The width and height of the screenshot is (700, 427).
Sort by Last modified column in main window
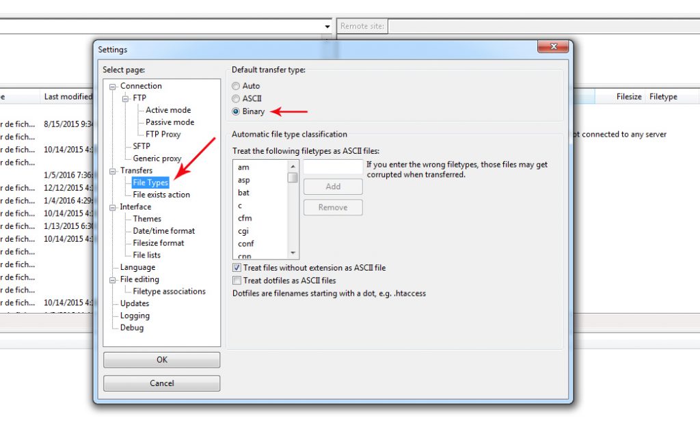[68, 96]
